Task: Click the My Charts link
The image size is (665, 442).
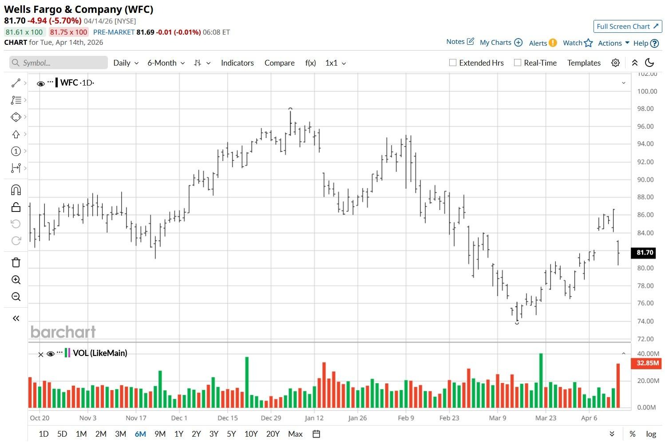Action: click(x=495, y=43)
